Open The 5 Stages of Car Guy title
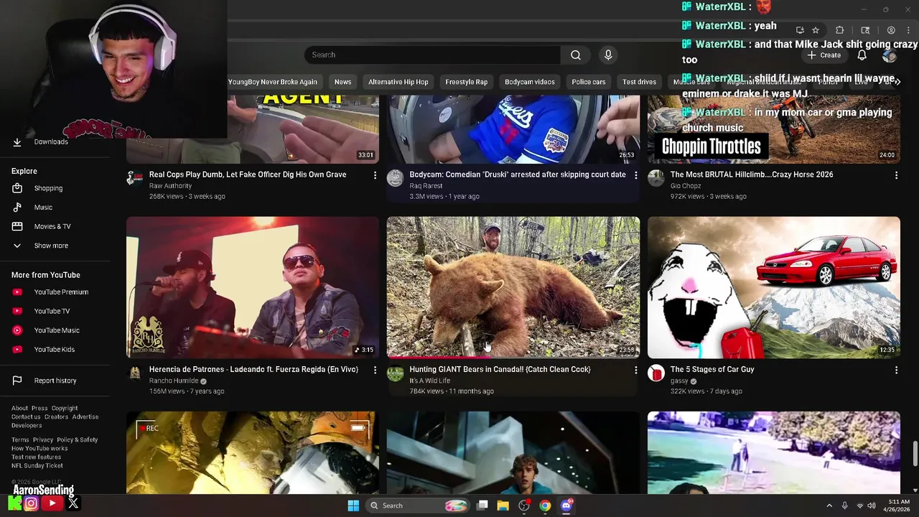919x517 pixels. (712, 370)
